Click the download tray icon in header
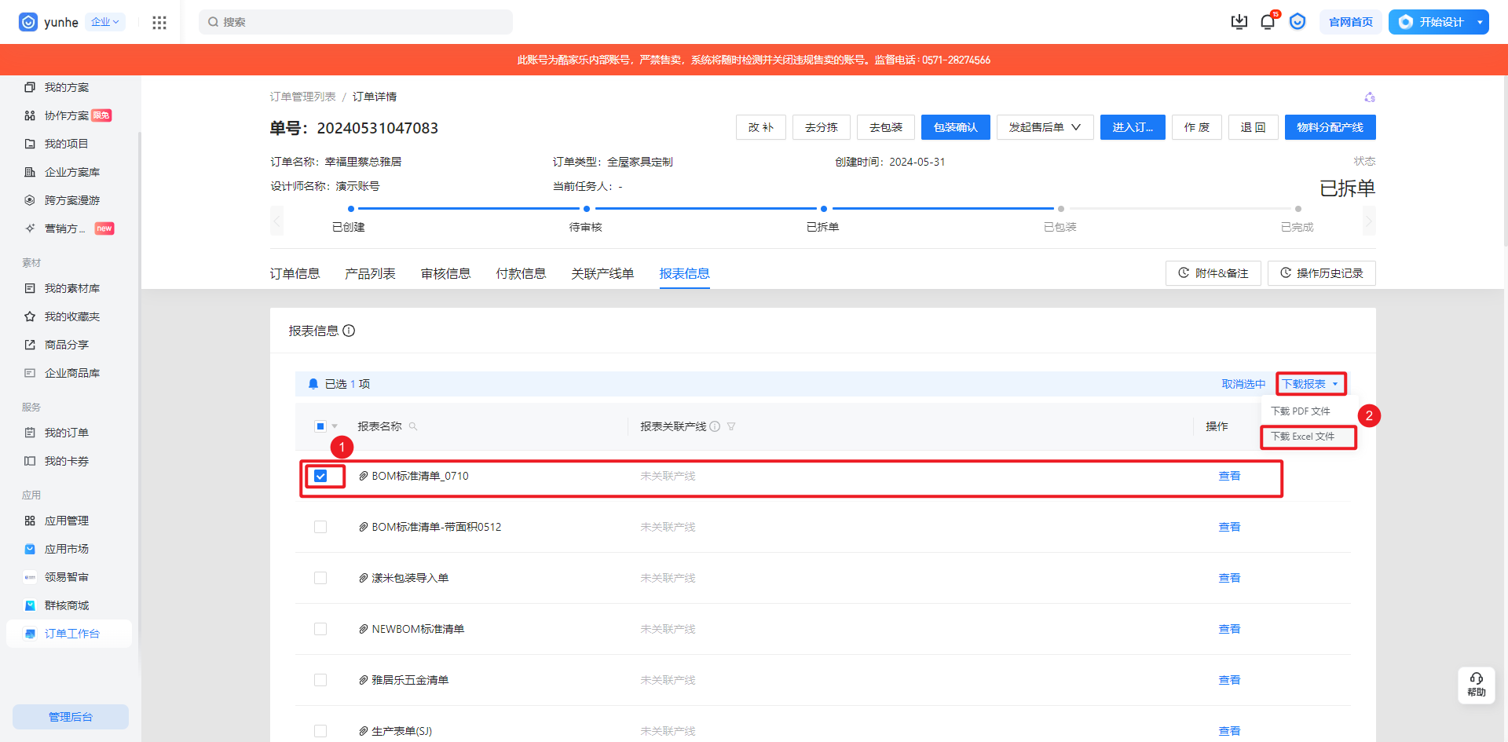 (x=1239, y=22)
